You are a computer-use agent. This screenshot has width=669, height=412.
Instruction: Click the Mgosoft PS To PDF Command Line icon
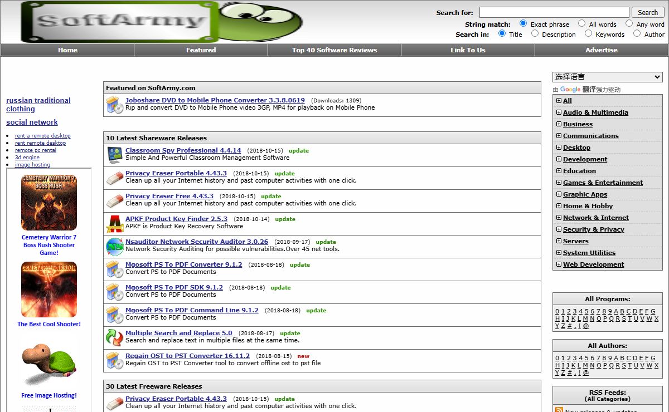coord(114,315)
